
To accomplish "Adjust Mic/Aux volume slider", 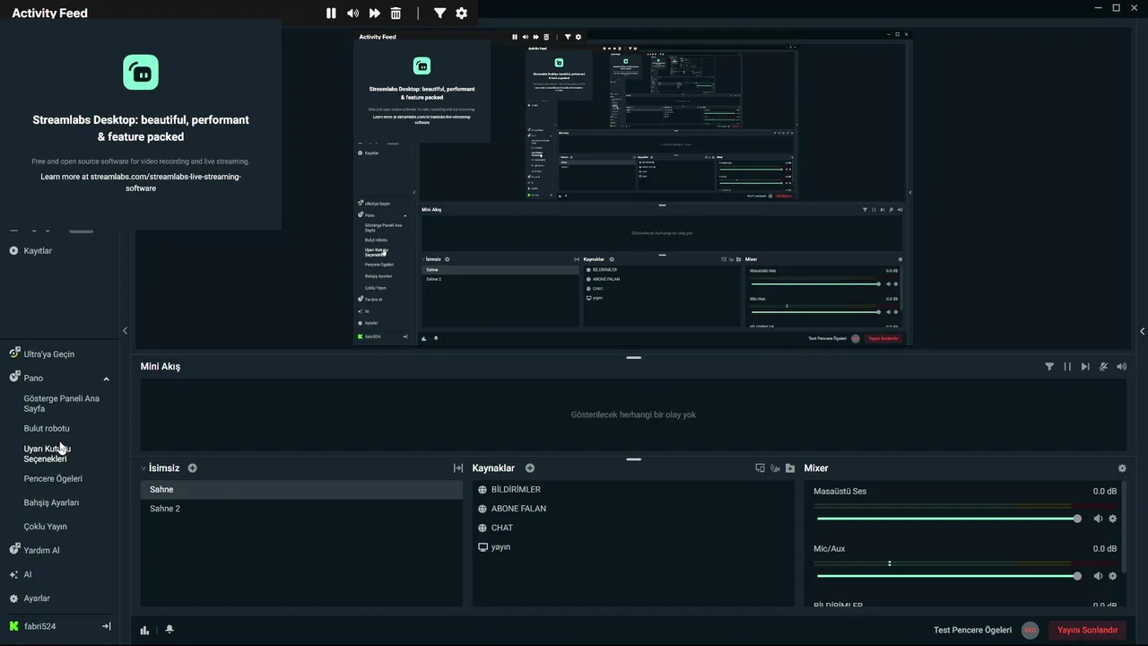I will pyautogui.click(x=949, y=576).
